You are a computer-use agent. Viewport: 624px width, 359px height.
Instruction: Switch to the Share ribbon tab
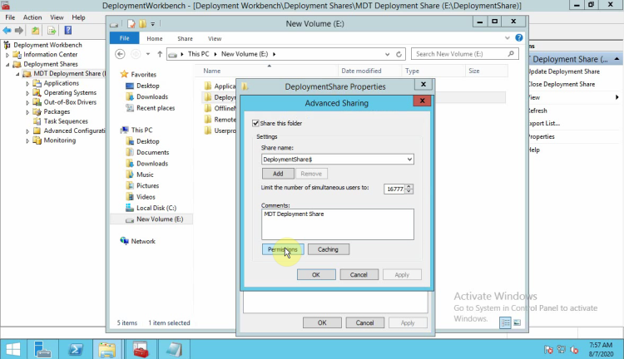pyautogui.click(x=184, y=38)
